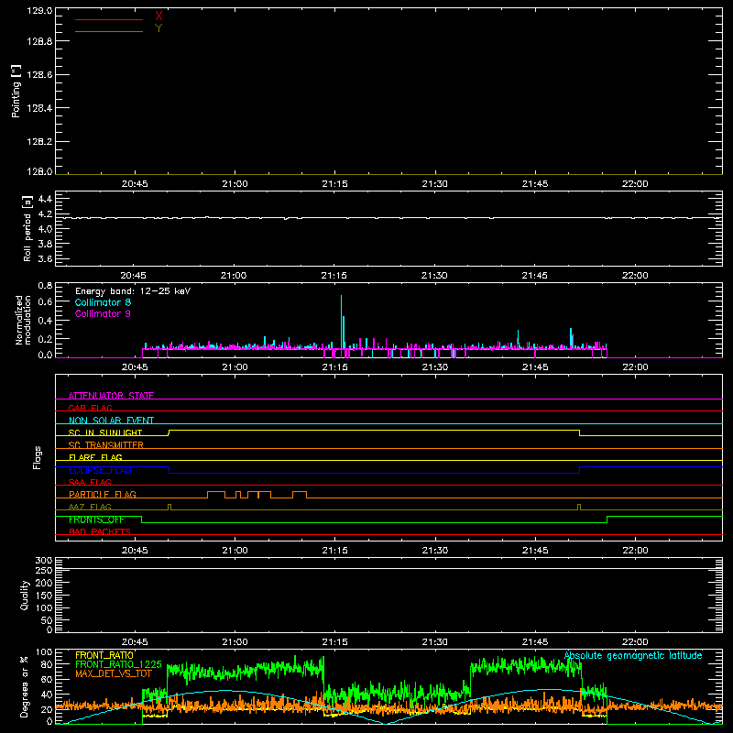Click '20:45' time label under modulation panel
733x733 pixels.
point(135,367)
